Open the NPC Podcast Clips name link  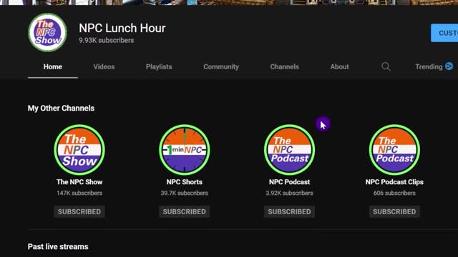394,182
